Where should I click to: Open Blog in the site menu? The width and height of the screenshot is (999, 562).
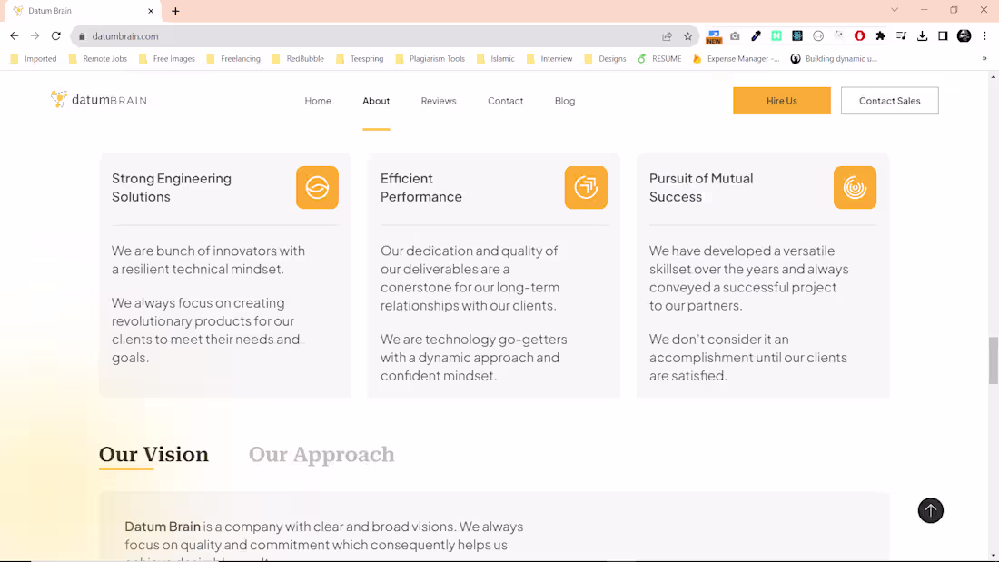point(565,101)
